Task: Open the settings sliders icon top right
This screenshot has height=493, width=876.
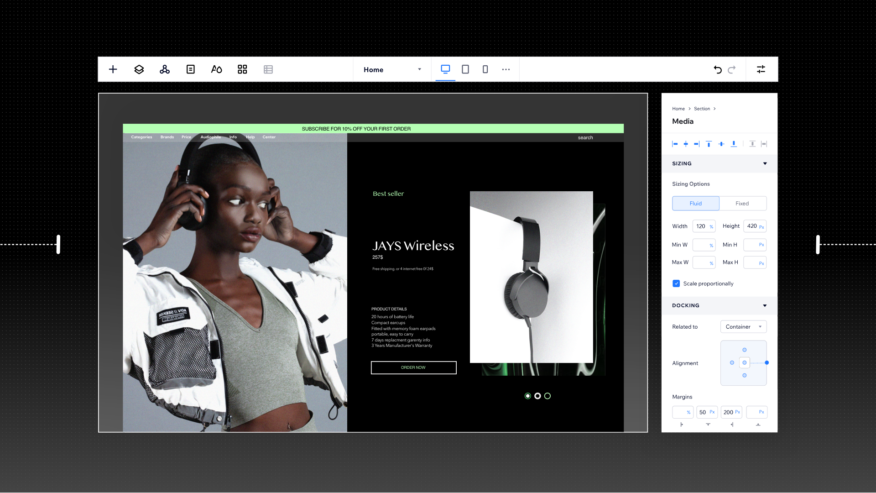Action: click(x=761, y=69)
